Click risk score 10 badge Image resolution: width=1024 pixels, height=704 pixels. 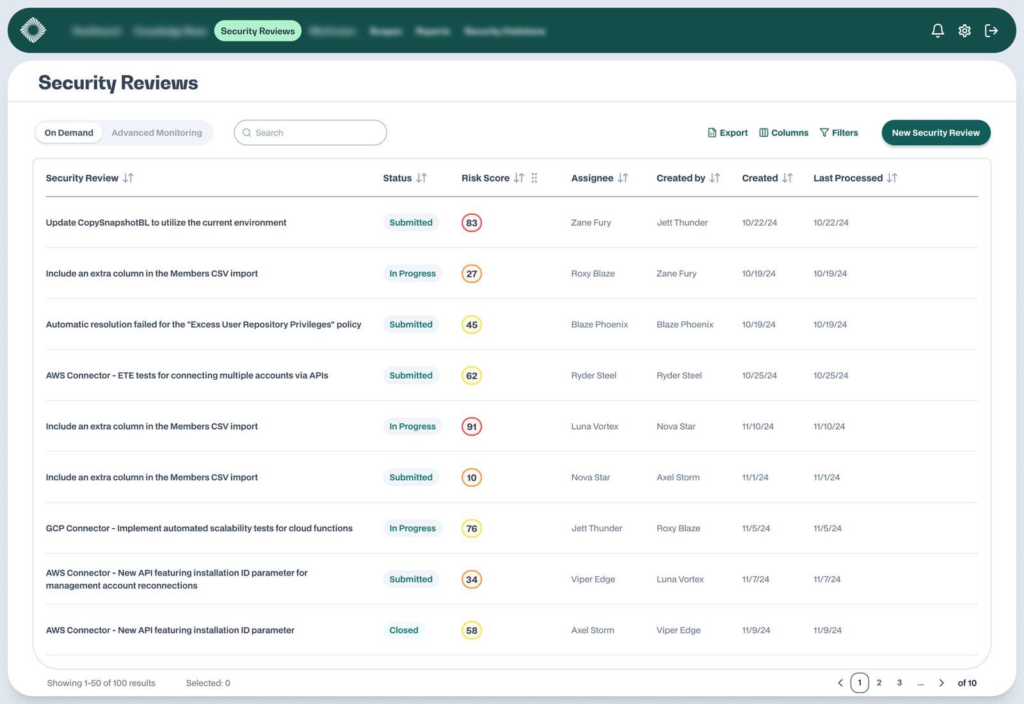click(472, 478)
